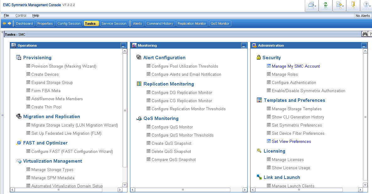Viewport: 372px width, 194px height.
Task: Click the Operations panel vertical scrollbar thumb
Action: click(125, 110)
